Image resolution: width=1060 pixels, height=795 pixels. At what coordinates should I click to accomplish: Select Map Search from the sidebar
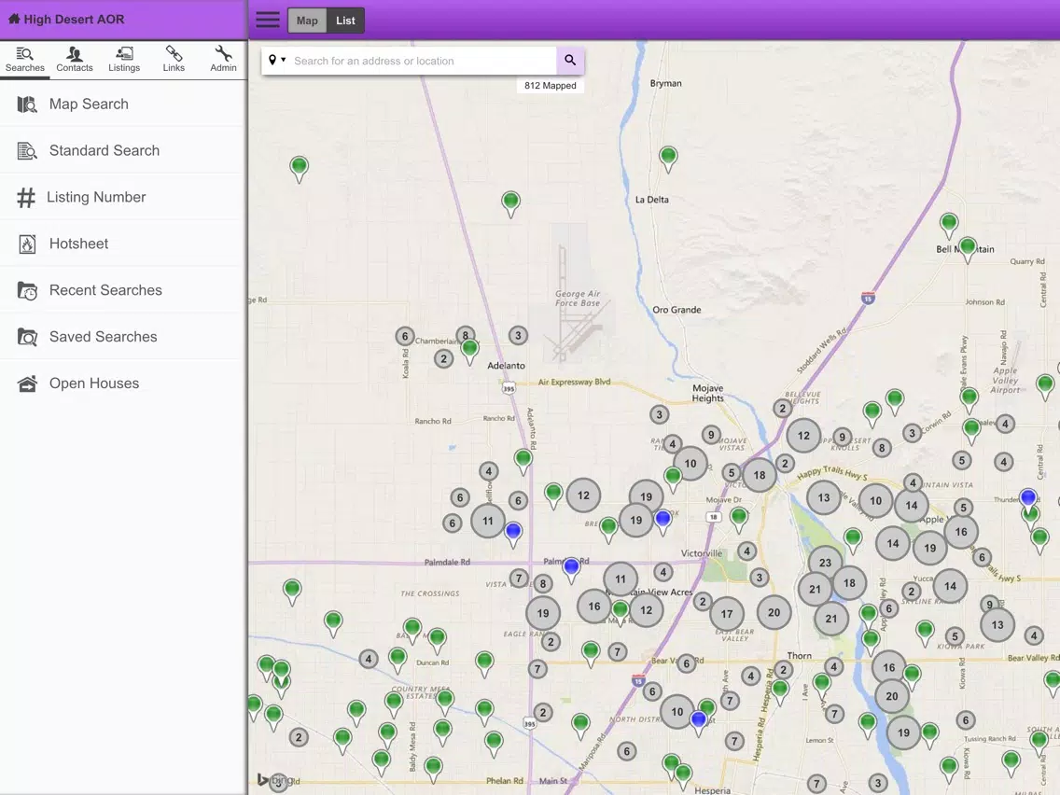click(x=123, y=105)
